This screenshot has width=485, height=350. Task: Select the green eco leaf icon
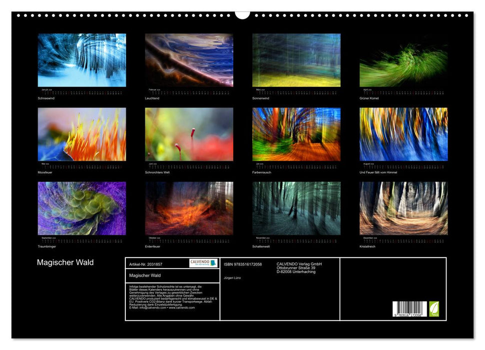[434, 309]
